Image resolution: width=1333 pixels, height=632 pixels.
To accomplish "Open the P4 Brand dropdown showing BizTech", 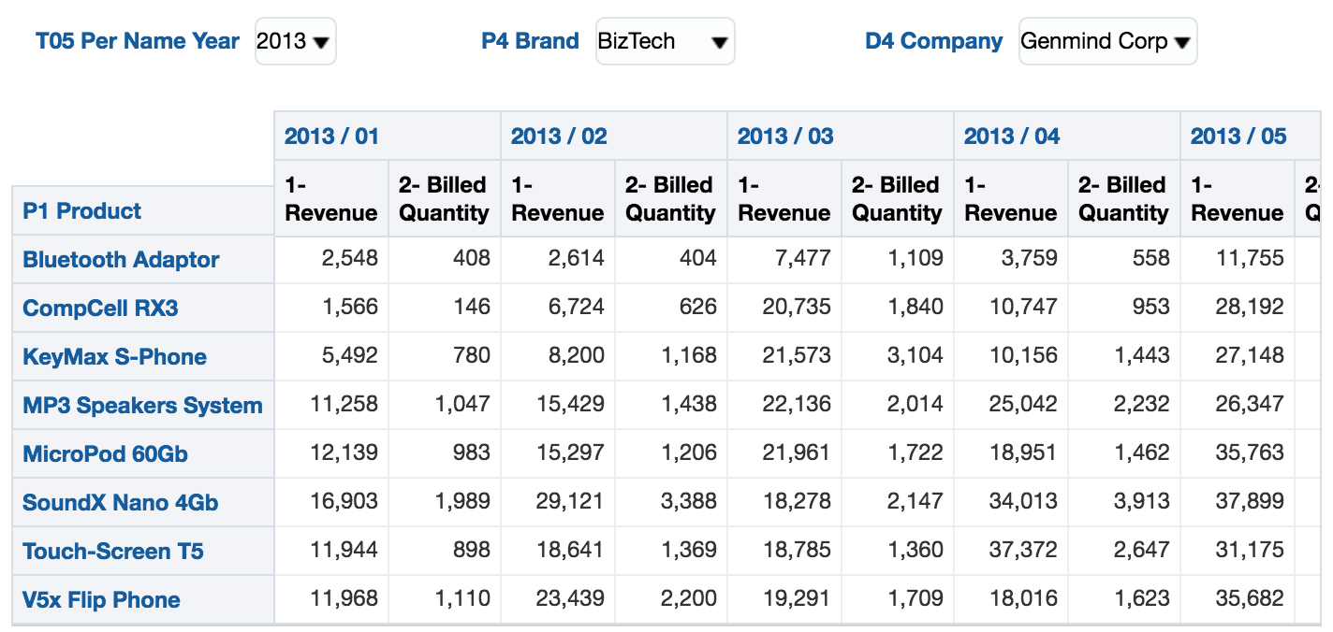I will (665, 41).
